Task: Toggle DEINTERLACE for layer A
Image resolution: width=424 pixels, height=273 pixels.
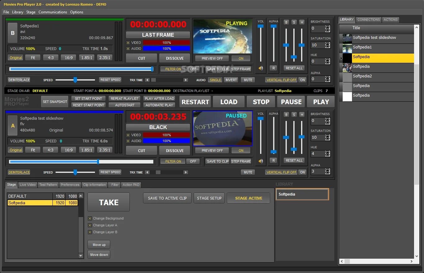Action: pos(19,172)
